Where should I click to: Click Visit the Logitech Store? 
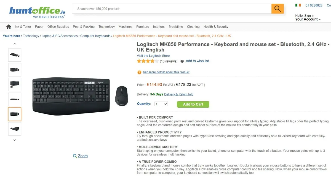click(x=153, y=56)
